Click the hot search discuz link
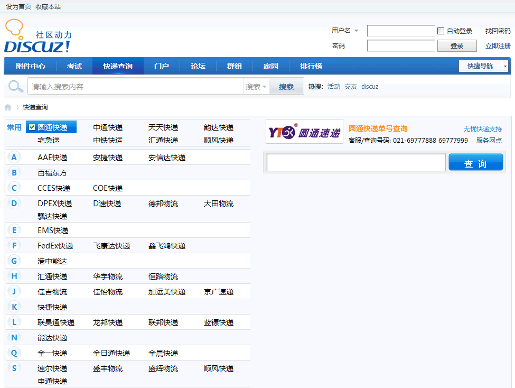 (370, 87)
